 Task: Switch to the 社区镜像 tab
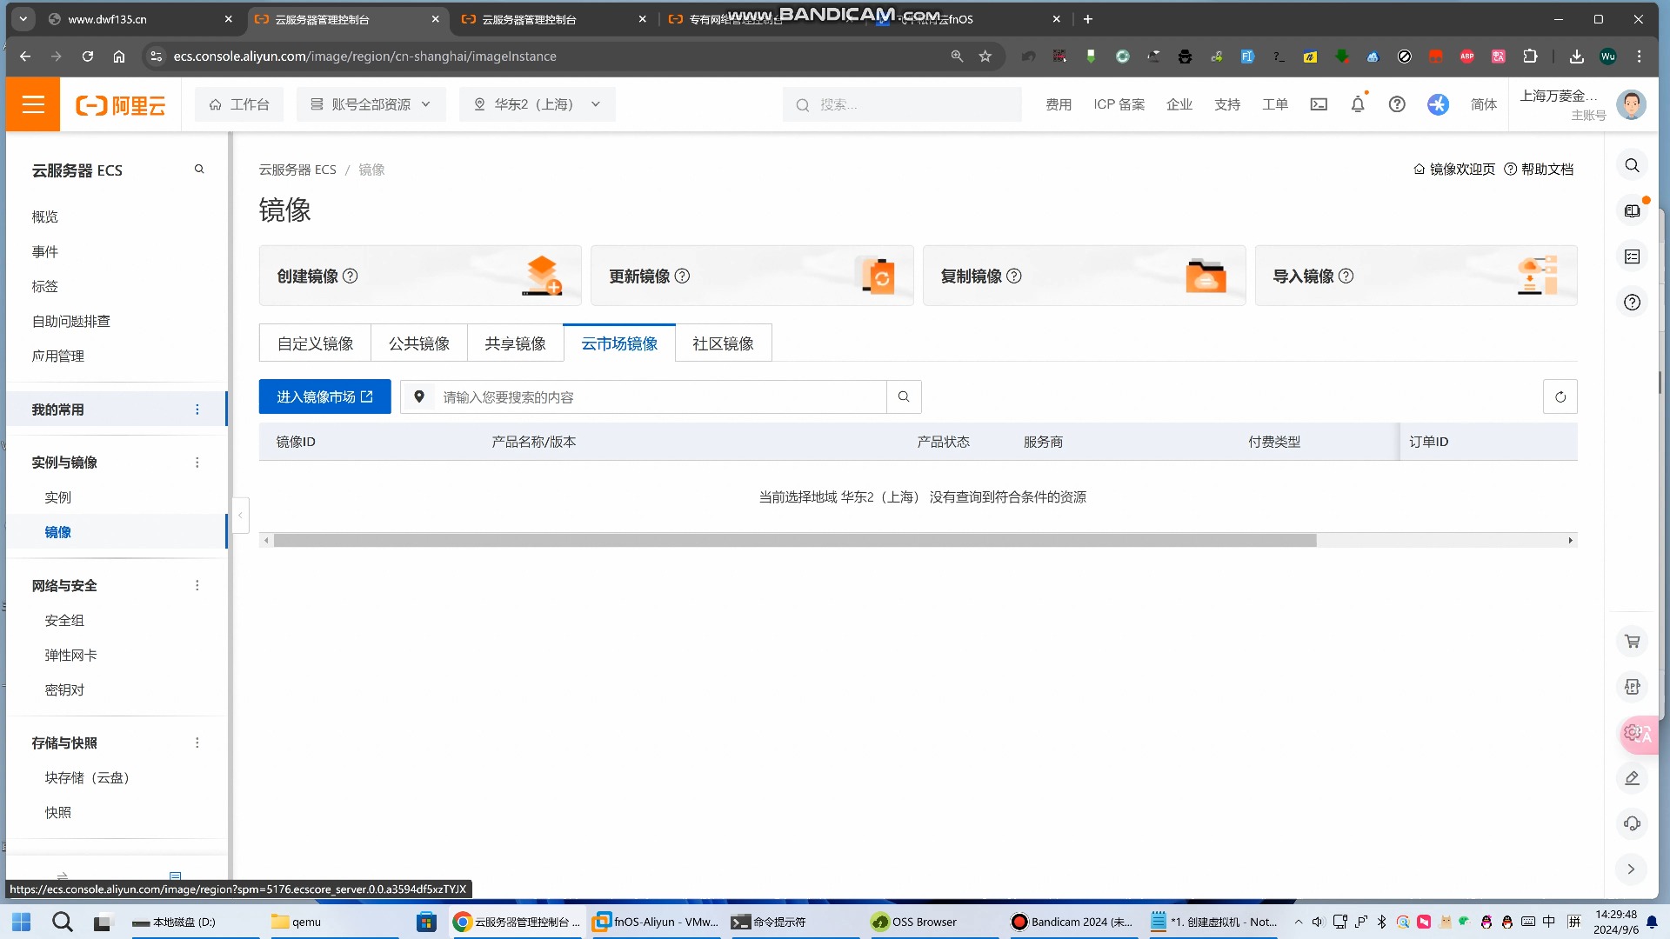coord(722,343)
